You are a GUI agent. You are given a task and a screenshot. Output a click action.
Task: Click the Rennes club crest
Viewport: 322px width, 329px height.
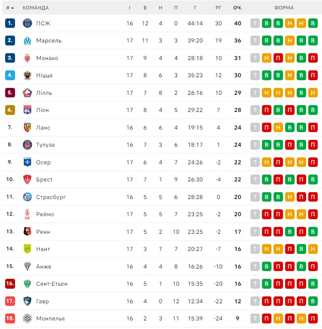(x=27, y=232)
